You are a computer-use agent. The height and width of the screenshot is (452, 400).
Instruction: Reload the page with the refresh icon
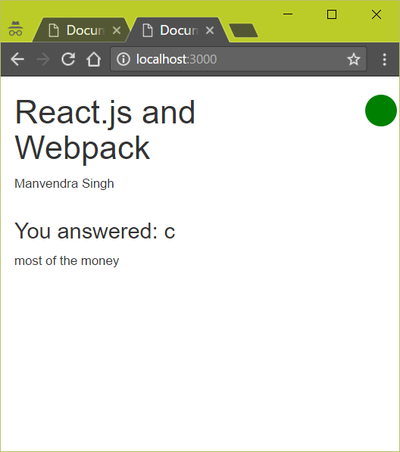click(x=68, y=59)
